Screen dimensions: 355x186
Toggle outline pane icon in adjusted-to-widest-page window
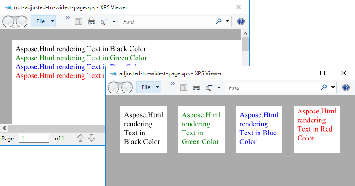(x=184, y=87)
